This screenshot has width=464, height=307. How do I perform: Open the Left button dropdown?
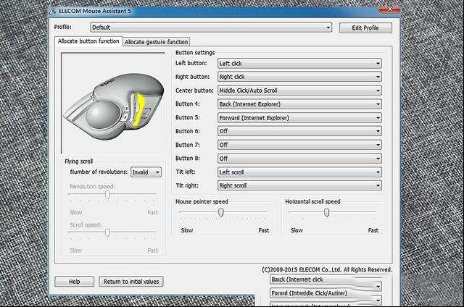click(299, 64)
